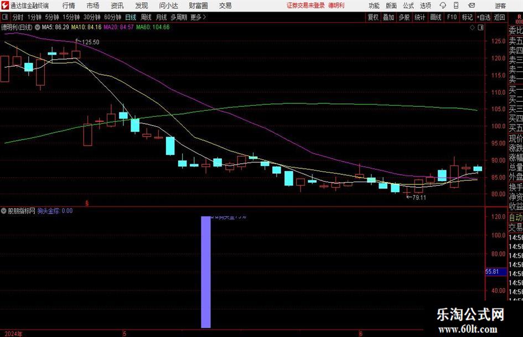
Task: Click the 狗头金绽: 0.00 indicator value
Action: coord(55,211)
